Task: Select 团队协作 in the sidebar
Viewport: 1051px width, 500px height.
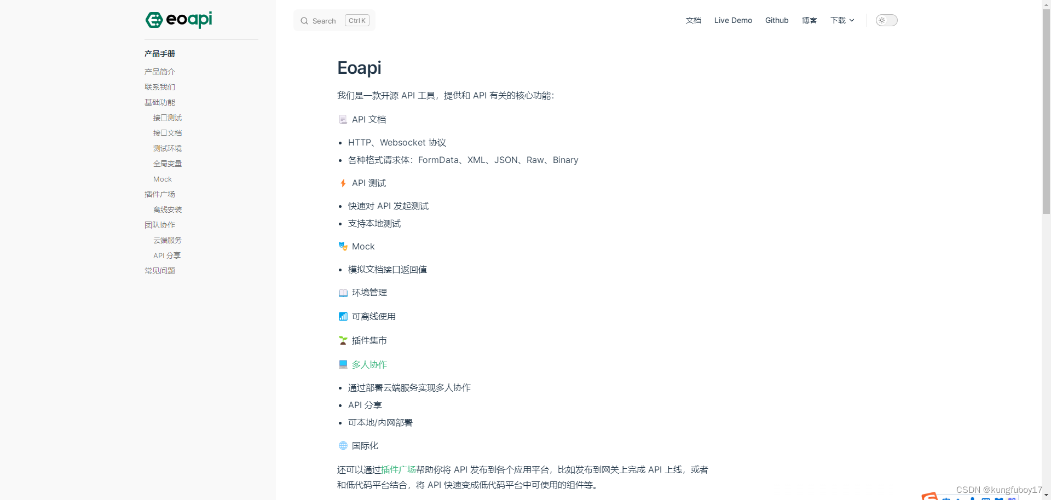Action: pos(160,225)
